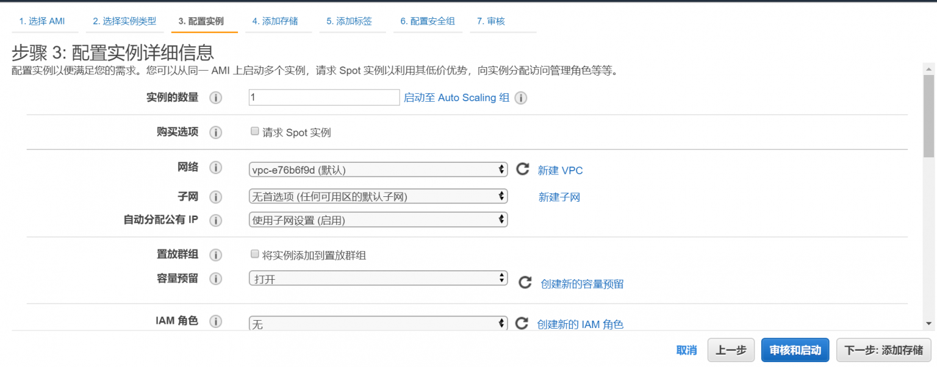Jump to step 7. 审核
The height and width of the screenshot is (367, 937).
point(491,21)
